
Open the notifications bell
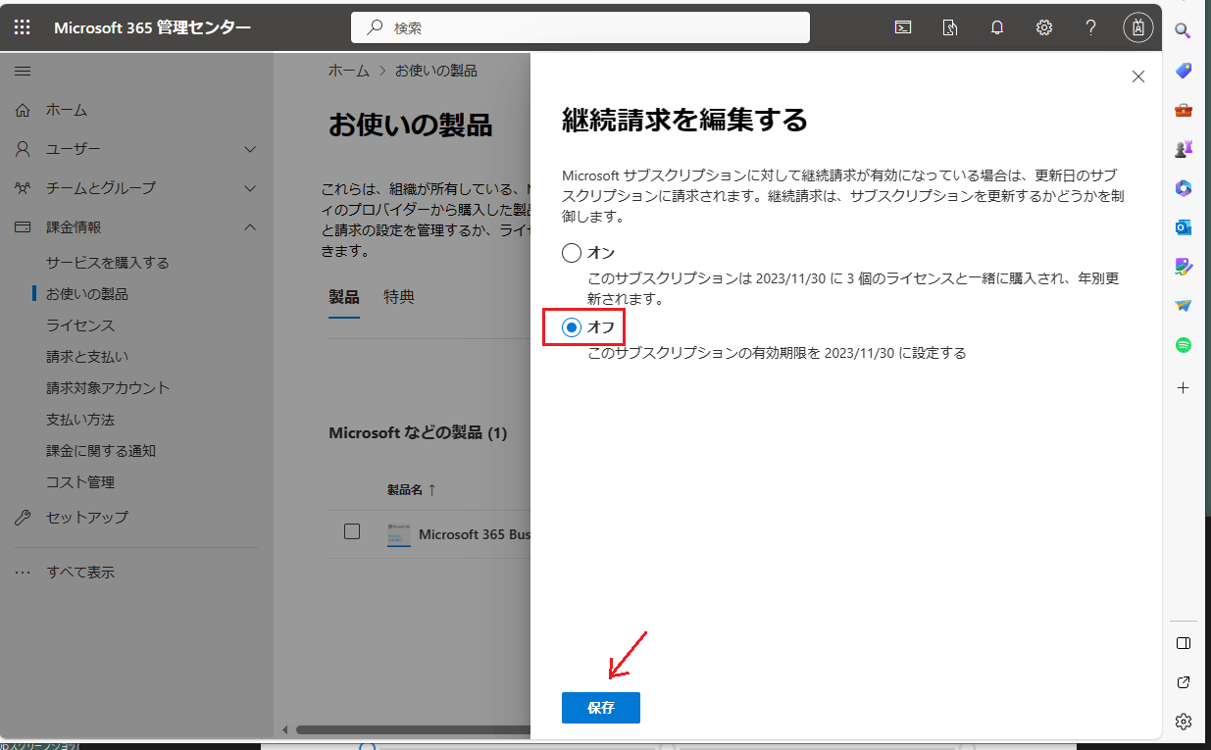point(997,27)
